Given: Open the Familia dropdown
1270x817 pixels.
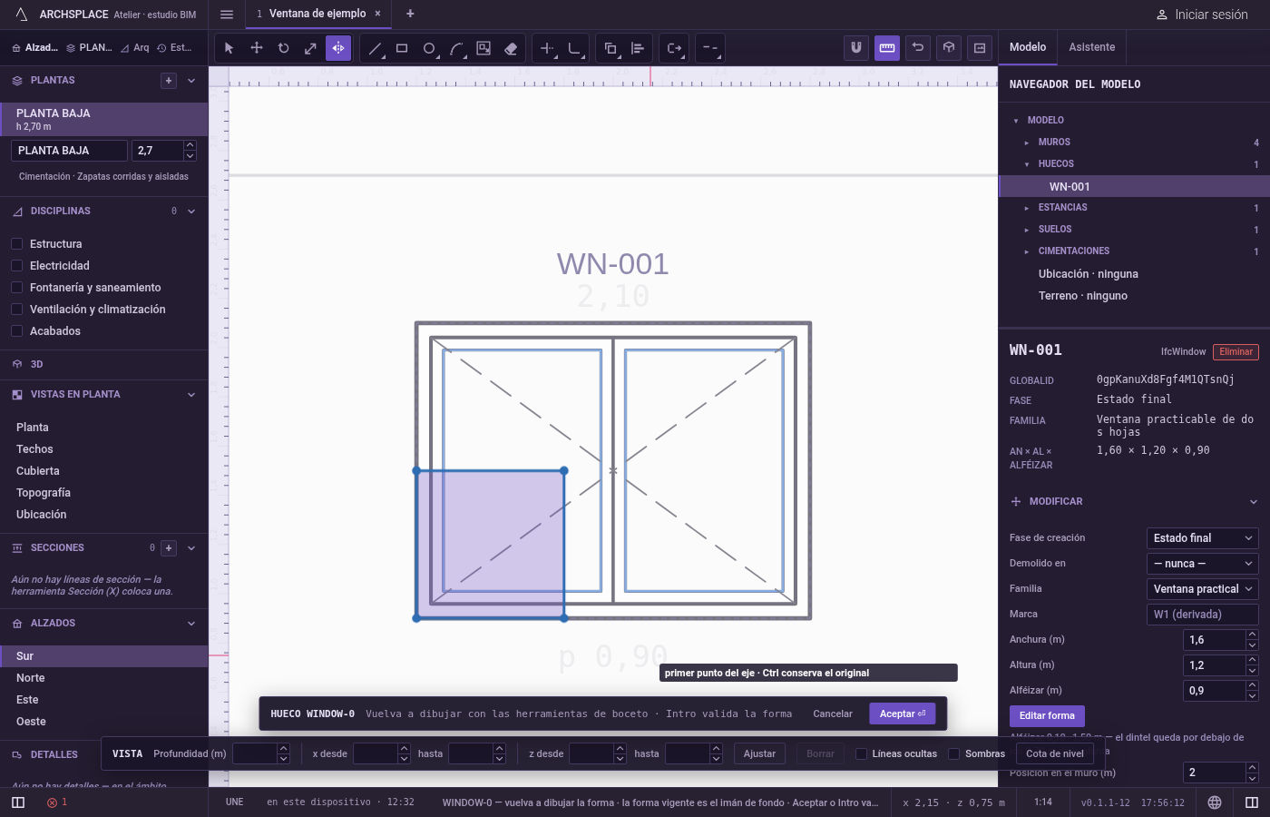Looking at the screenshot, I should tap(1202, 589).
